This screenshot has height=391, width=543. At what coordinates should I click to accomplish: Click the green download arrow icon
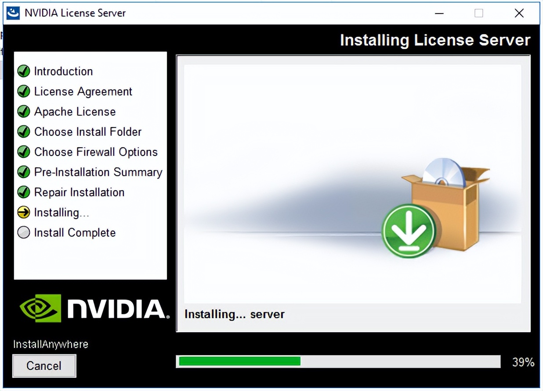[409, 231]
